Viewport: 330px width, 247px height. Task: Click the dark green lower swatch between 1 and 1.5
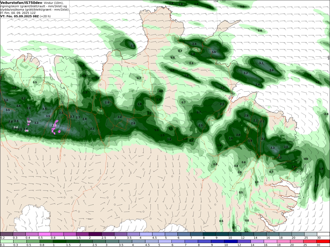pyautogui.click(x=59, y=241)
